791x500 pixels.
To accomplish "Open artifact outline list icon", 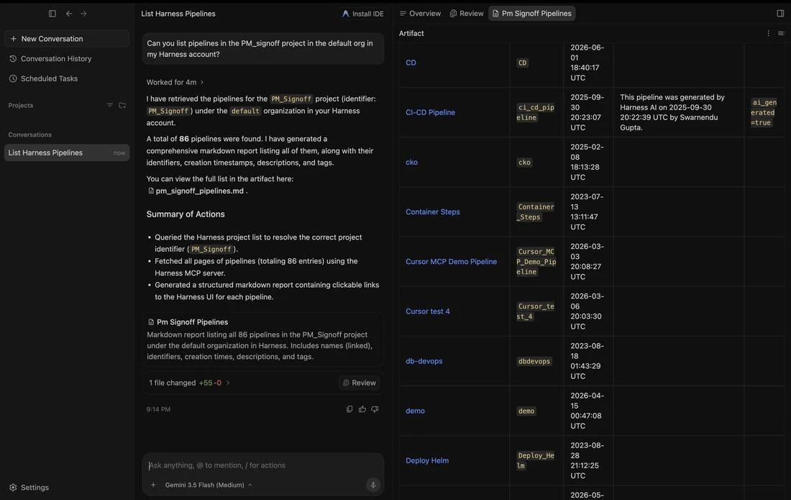I will click(781, 33).
